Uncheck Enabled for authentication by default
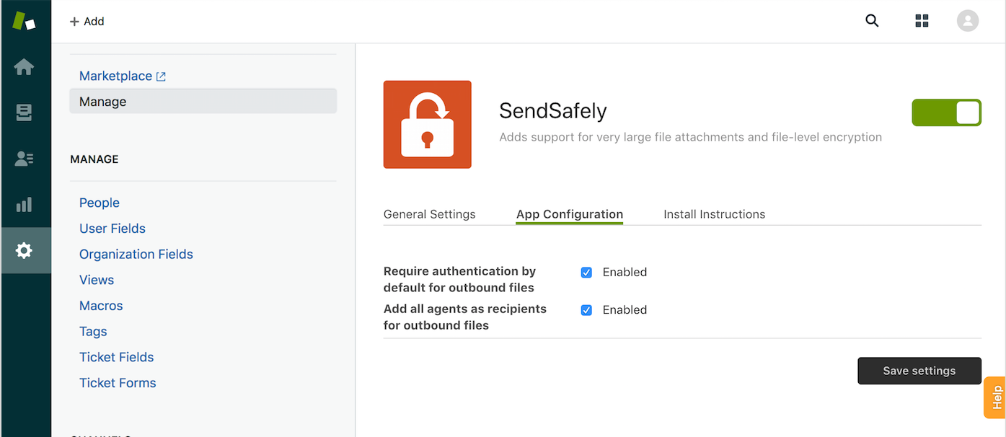Screen dimensions: 1006x437 (586, 272)
